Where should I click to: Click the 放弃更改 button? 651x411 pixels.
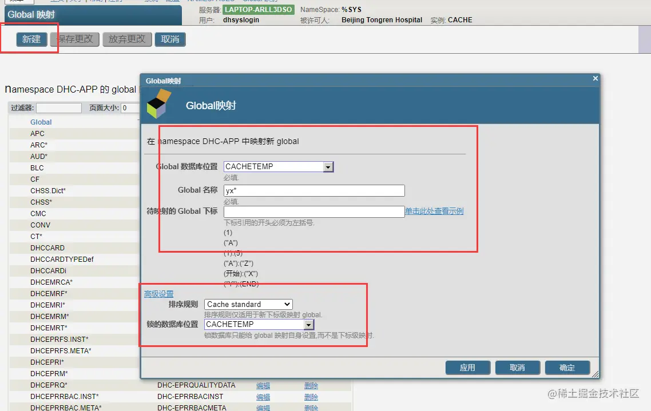(x=127, y=39)
